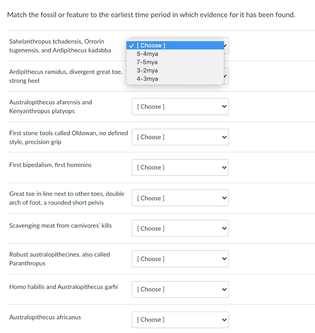Click the Australopithecus africanus row label
Image resolution: width=315 pixels, height=333 pixels.
coord(45,317)
